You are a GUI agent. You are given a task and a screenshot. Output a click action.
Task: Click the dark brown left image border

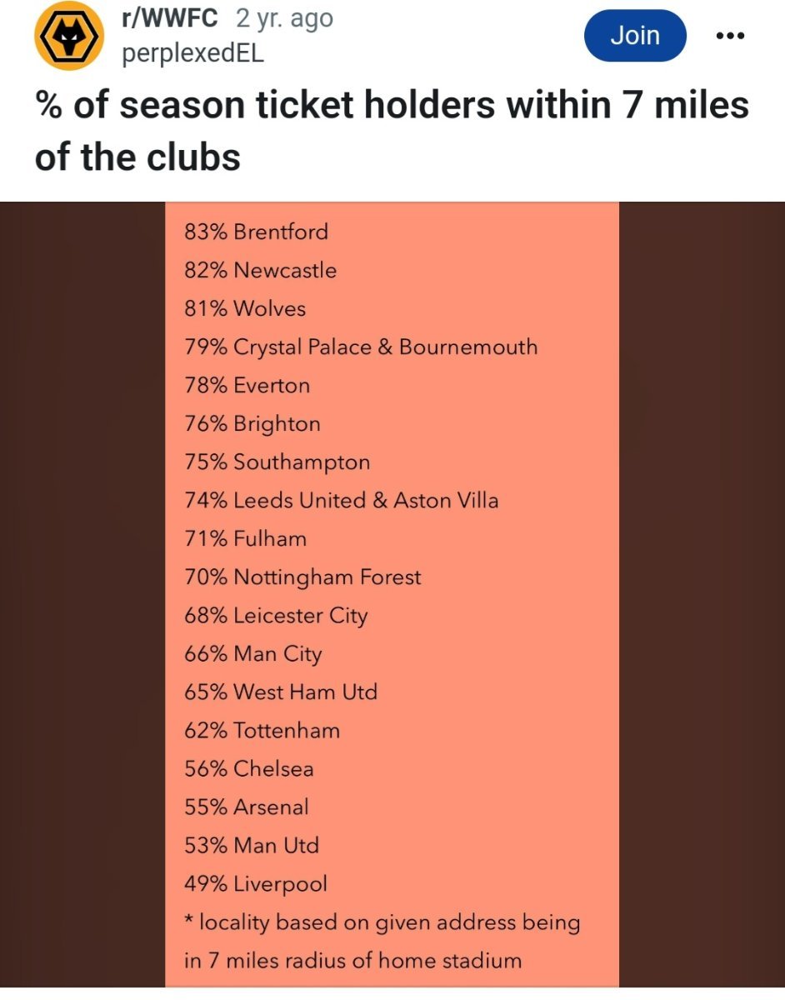tap(82, 594)
